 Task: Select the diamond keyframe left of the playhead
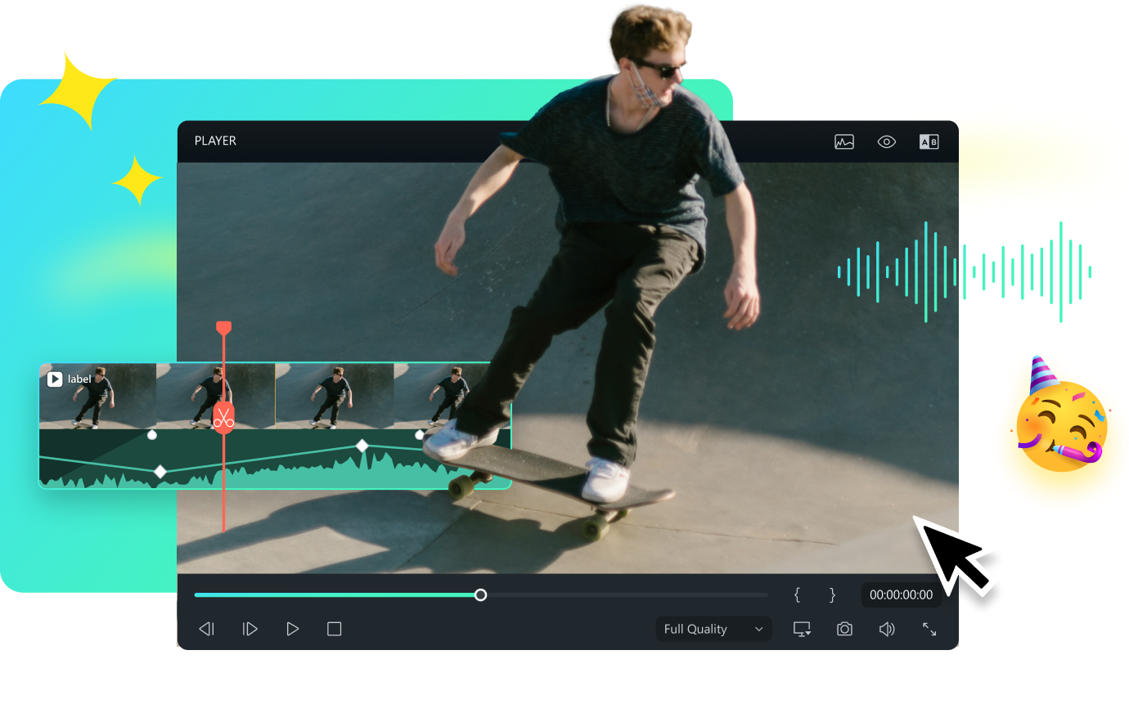pyautogui.click(x=160, y=472)
